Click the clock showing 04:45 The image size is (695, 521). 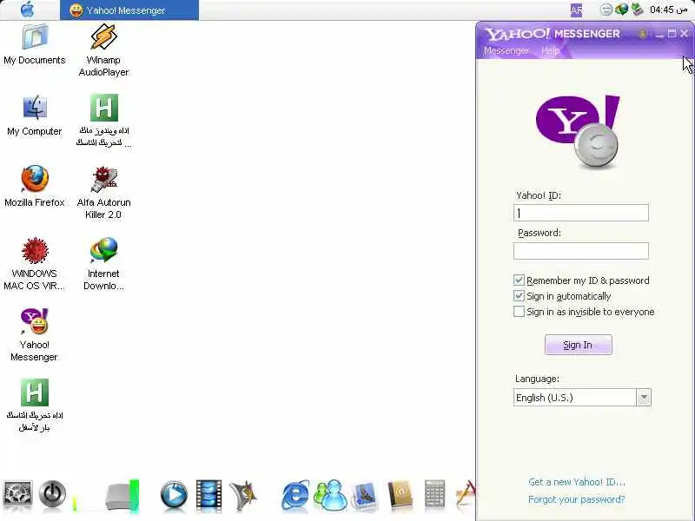668,10
